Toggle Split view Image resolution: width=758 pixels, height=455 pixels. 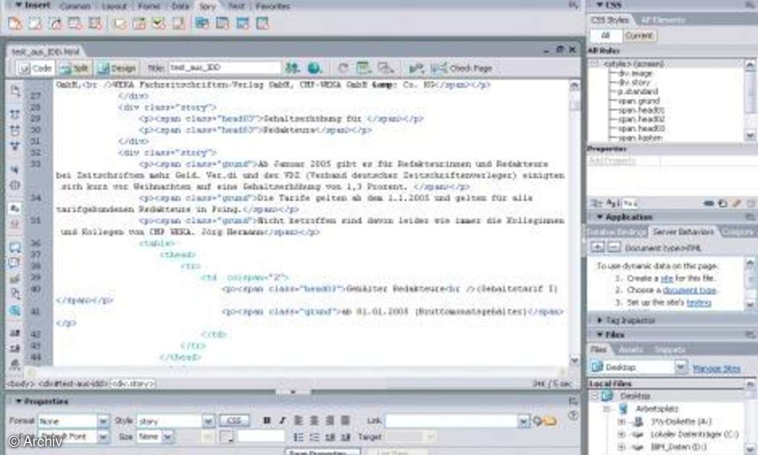tap(75, 68)
